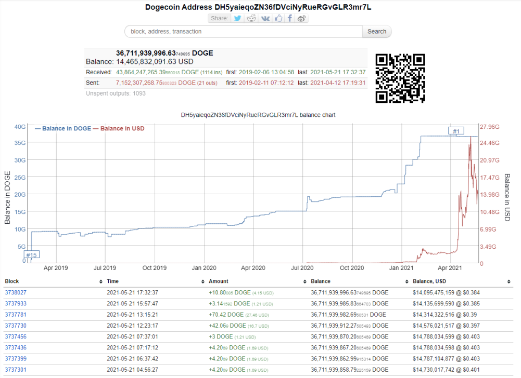The width and height of the screenshot is (521, 378).
Task: Open first received date 2019-02-06 13:04:58
Action: pos(266,72)
